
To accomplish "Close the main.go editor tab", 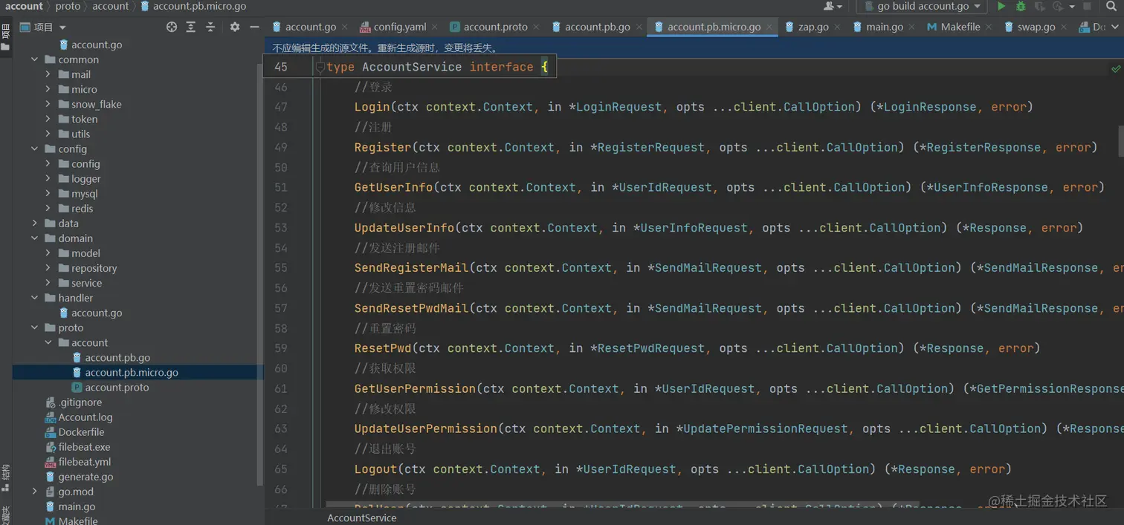I will [913, 27].
